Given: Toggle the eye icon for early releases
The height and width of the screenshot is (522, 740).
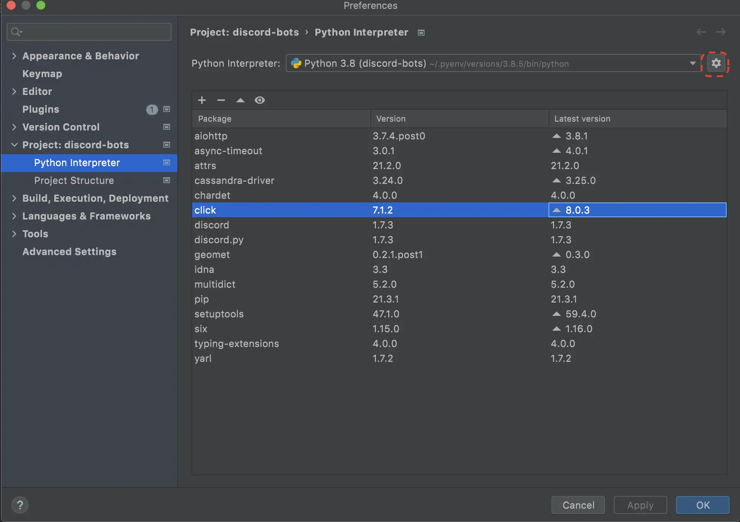Looking at the screenshot, I should click(259, 100).
